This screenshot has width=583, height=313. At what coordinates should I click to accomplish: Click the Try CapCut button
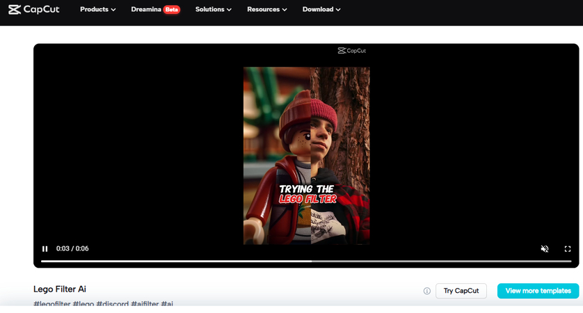pyautogui.click(x=461, y=291)
